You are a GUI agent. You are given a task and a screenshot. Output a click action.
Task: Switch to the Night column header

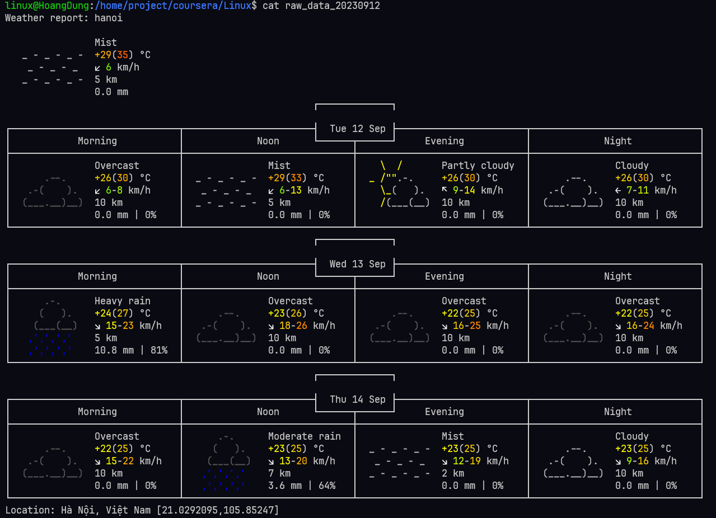click(617, 141)
